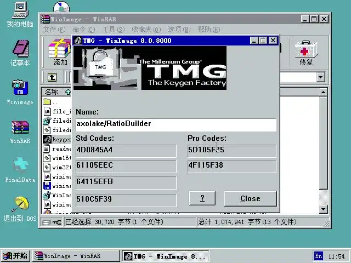The width and height of the screenshot is (351, 263).
Task: Click Std code field 510C5F39
Action: (x=126, y=200)
